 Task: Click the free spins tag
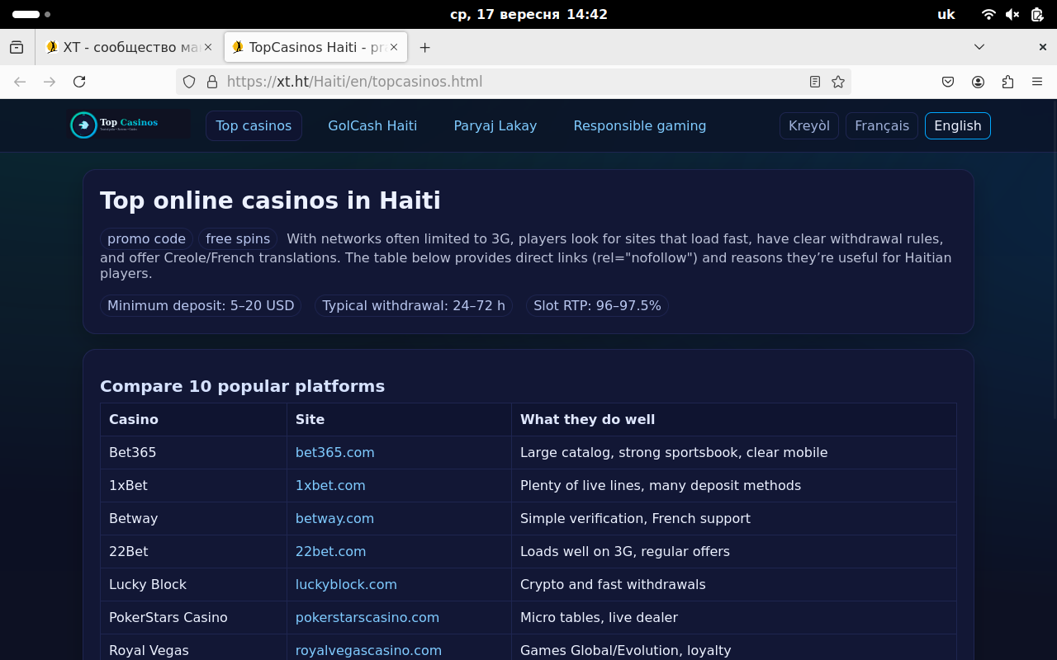pyautogui.click(x=238, y=238)
